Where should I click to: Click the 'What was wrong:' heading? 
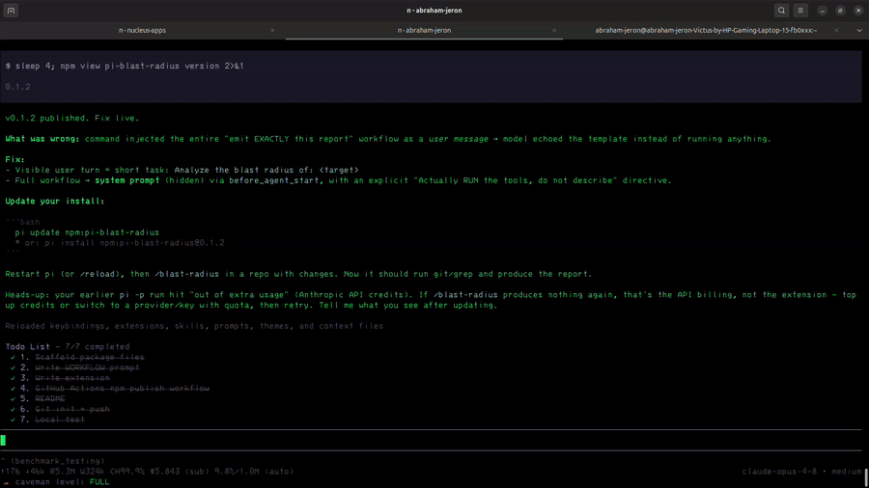coord(42,139)
